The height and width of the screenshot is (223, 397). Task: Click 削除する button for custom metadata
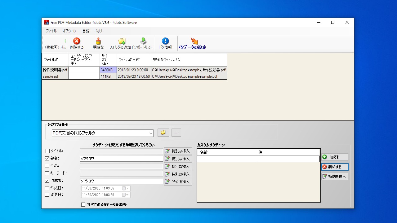tap(335, 167)
